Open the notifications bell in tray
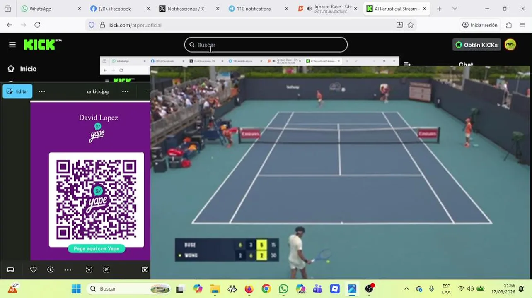The width and height of the screenshot is (532, 298). click(x=522, y=289)
